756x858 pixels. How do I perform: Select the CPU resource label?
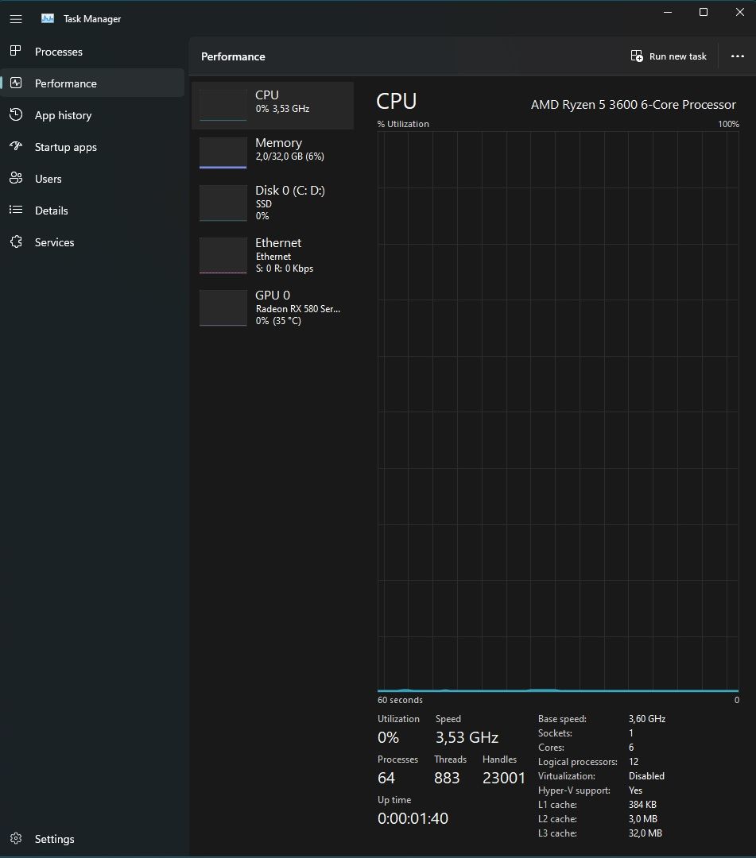(x=266, y=95)
